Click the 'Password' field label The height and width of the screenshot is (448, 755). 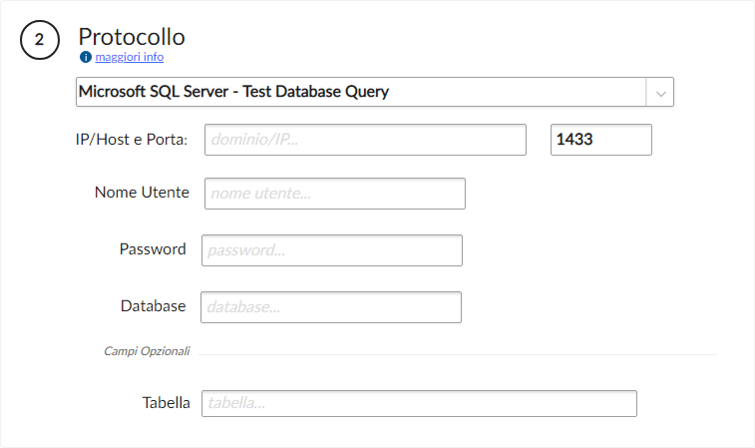pyautogui.click(x=153, y=249)
